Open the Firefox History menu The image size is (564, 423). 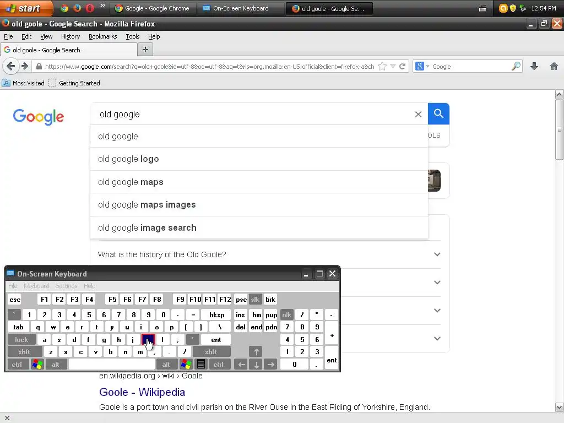70,36
